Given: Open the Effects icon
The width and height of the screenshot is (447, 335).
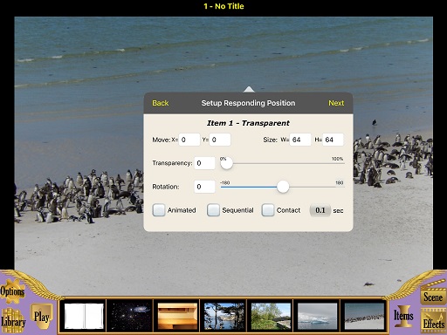Looking at the screenshot, I should [x=434, y=322].
